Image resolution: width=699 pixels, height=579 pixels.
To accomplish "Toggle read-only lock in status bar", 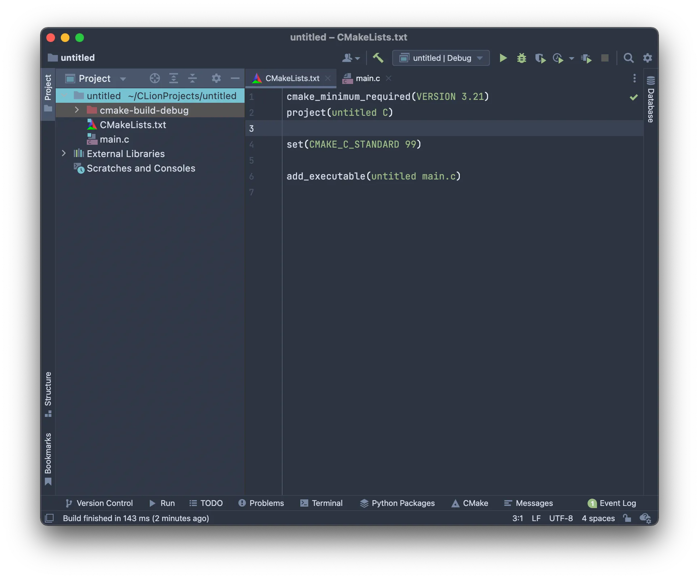I will tap(627, 518).
